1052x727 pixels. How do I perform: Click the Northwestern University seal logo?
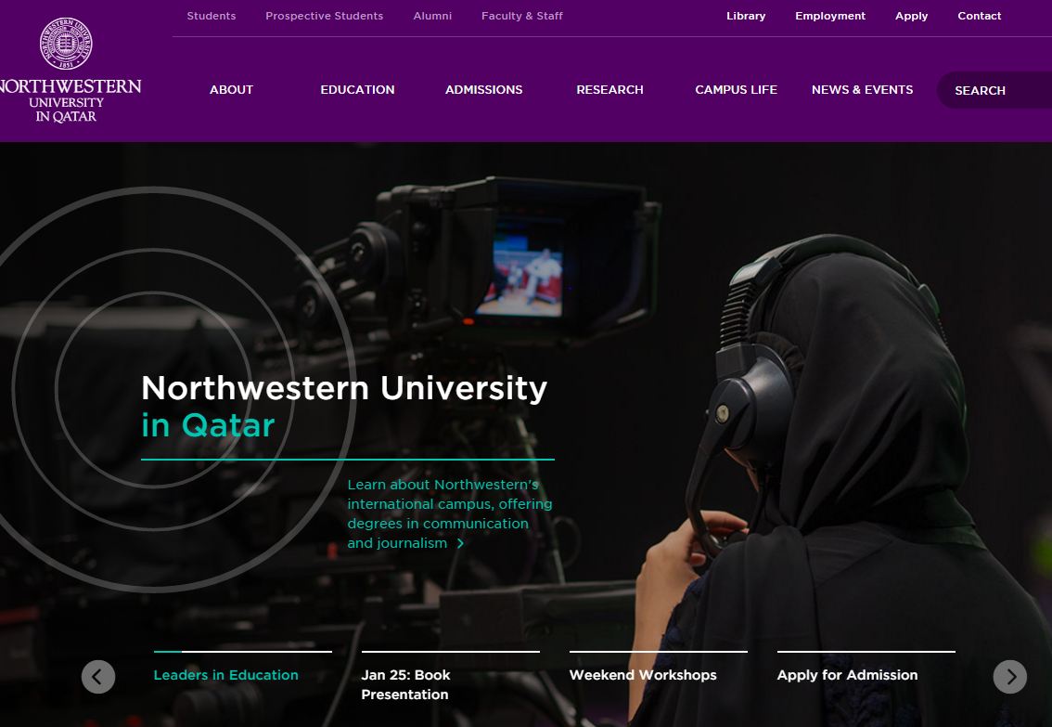(x=66, y=44)
